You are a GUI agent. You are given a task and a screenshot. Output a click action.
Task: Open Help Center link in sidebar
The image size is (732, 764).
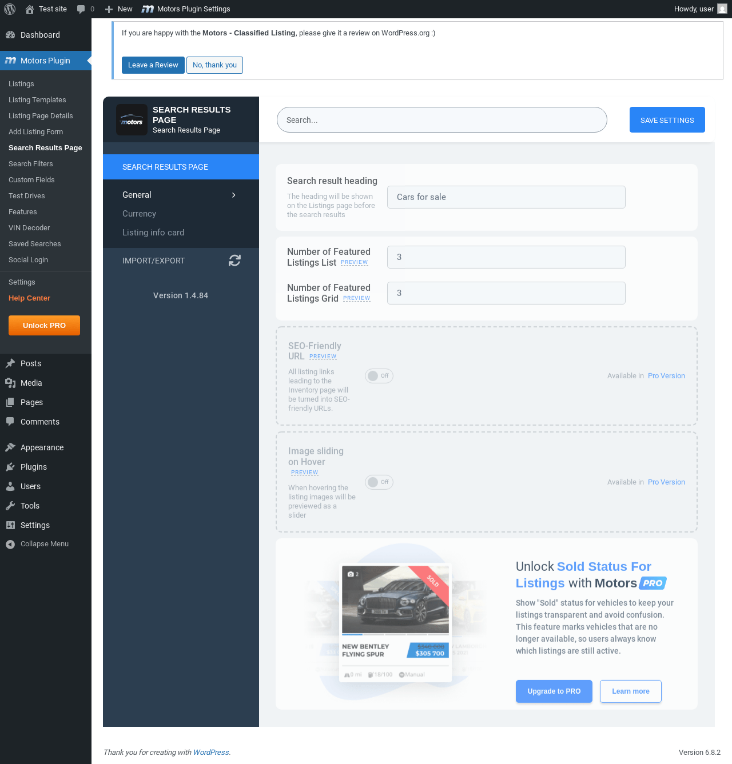(x=29, y=298)
